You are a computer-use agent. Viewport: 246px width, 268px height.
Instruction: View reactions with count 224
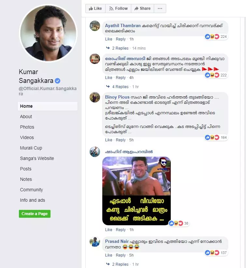click(x=216, y=37)
